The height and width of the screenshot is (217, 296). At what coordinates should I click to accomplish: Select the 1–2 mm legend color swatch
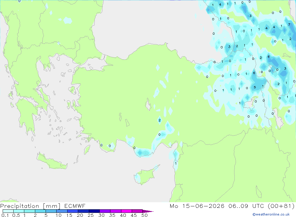(x=29, y=211)
